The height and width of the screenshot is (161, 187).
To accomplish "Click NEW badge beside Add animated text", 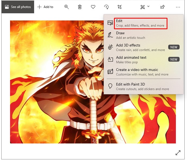I will point(174,60).
